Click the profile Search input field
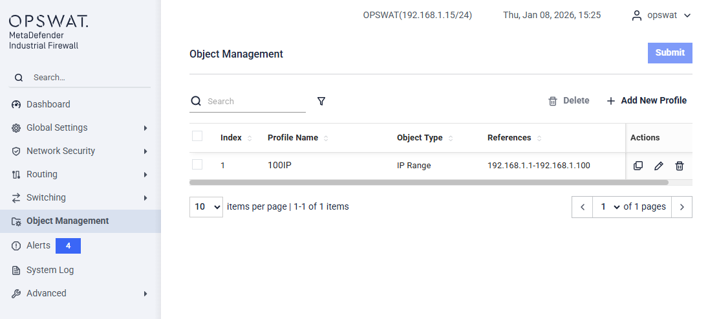Screen dimensions: 708x319 tap(255, 102)
